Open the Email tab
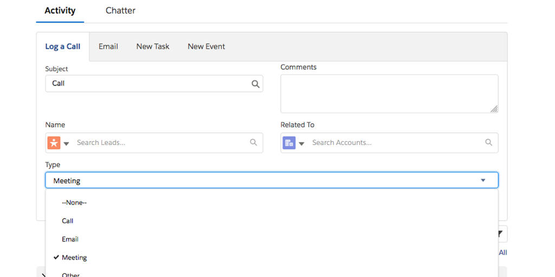This screenshot has height=277, width=555. click(108, 47)
